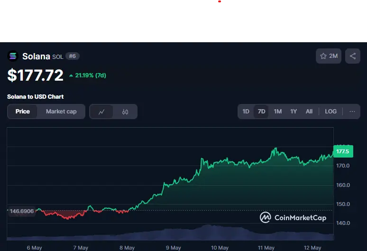Switch to line chart view
Viewport: 367px width, 251px height.
click(101, 112)
